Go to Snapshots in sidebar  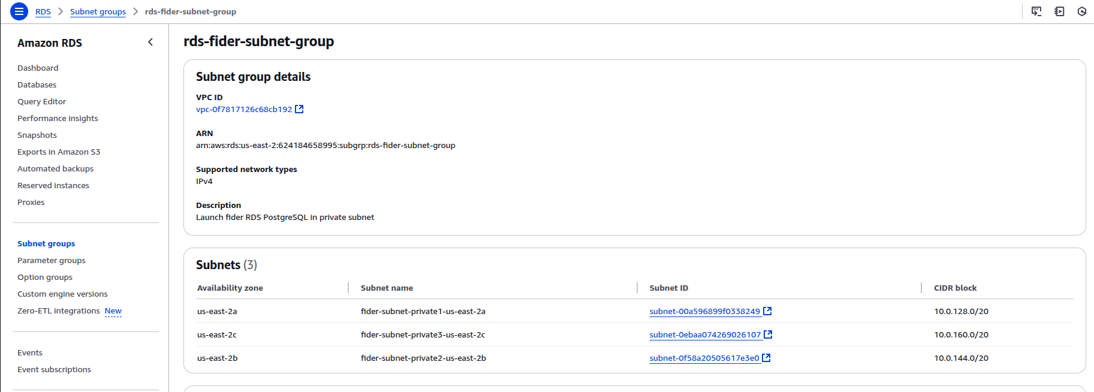[x=37, y=135]
